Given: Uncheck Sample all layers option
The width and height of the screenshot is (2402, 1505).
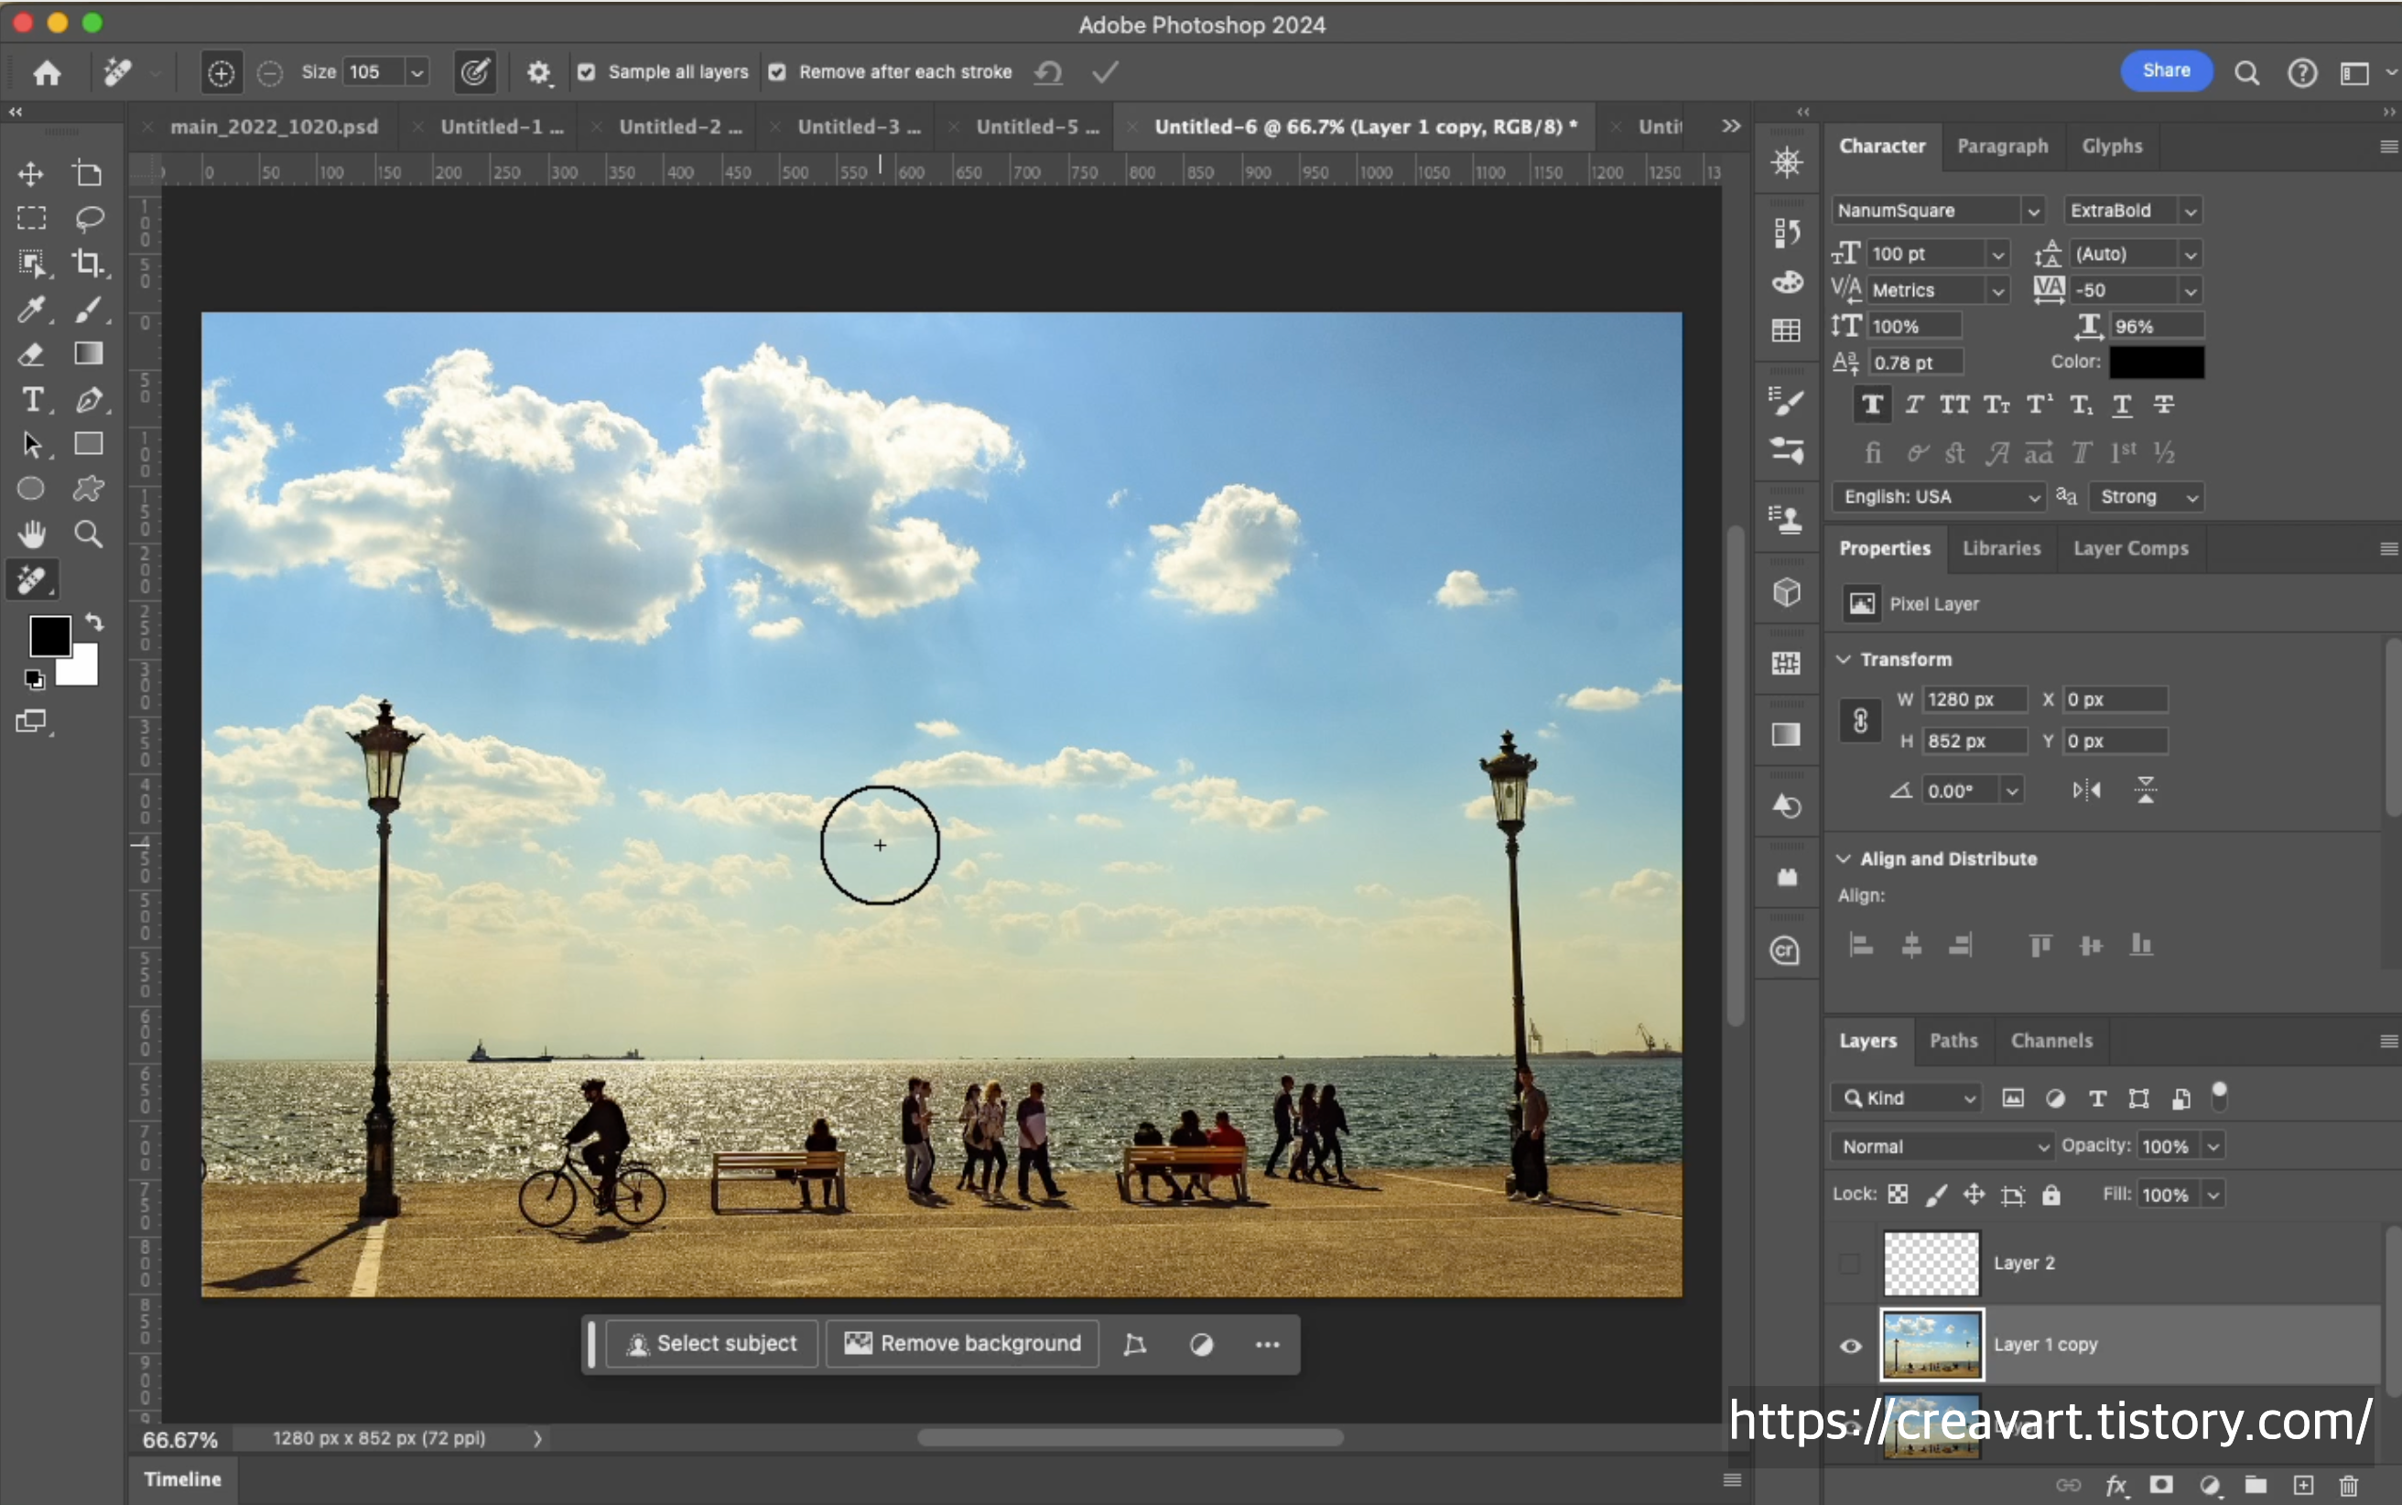Looking at the screenshot, I should pos(587,71).
